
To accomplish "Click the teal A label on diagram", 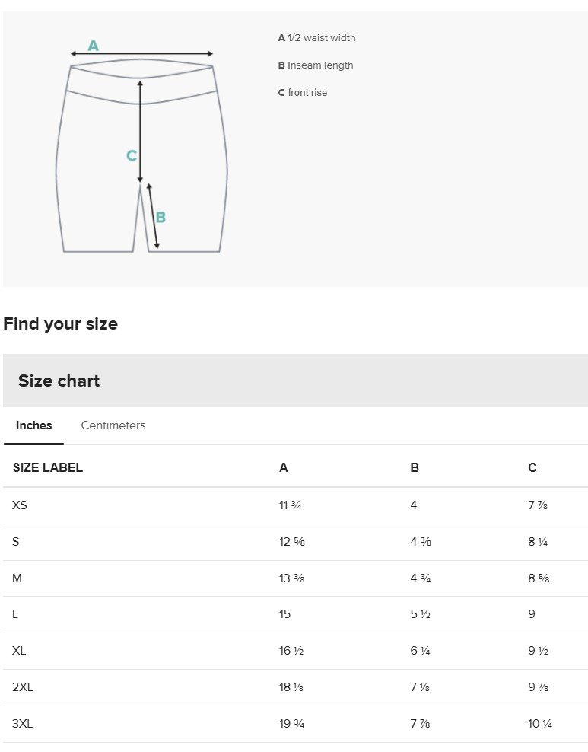I will [x=93, y=46].
